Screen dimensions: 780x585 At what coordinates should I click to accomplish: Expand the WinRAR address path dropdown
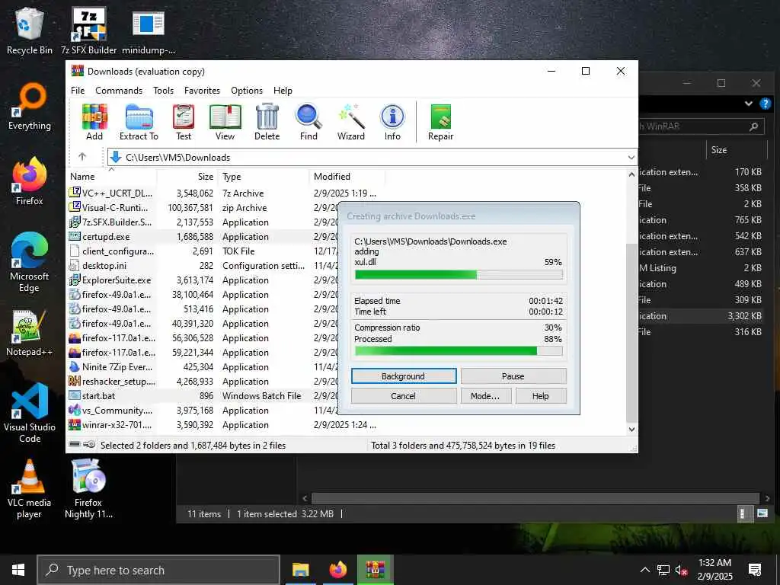[x=631, y=157]
